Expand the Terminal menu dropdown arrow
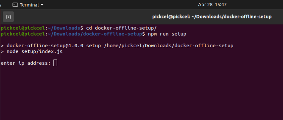The image size is (283, 120). pos(42,5)
